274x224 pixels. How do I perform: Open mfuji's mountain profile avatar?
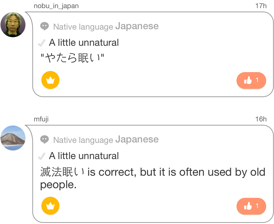pos(13,138)
